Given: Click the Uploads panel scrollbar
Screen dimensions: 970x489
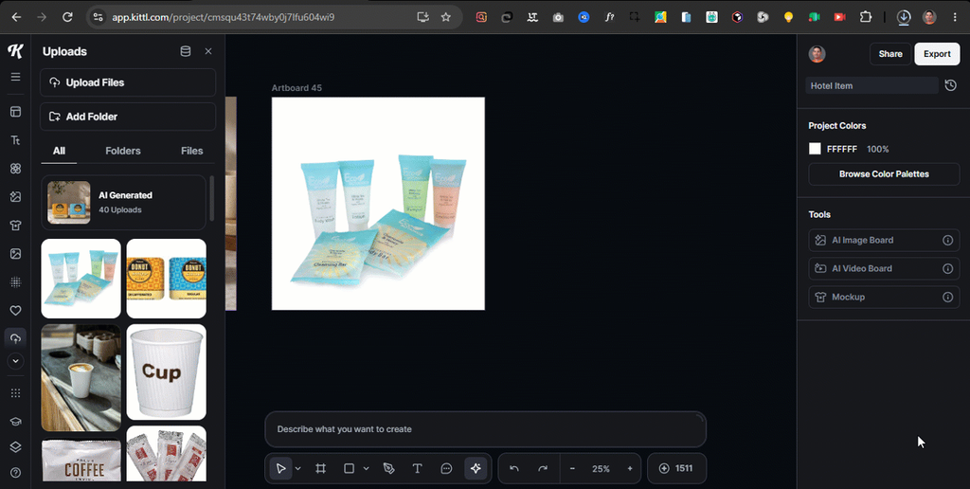Looking at the screenshot, I should pyautogui.click(x=212, y=198).
